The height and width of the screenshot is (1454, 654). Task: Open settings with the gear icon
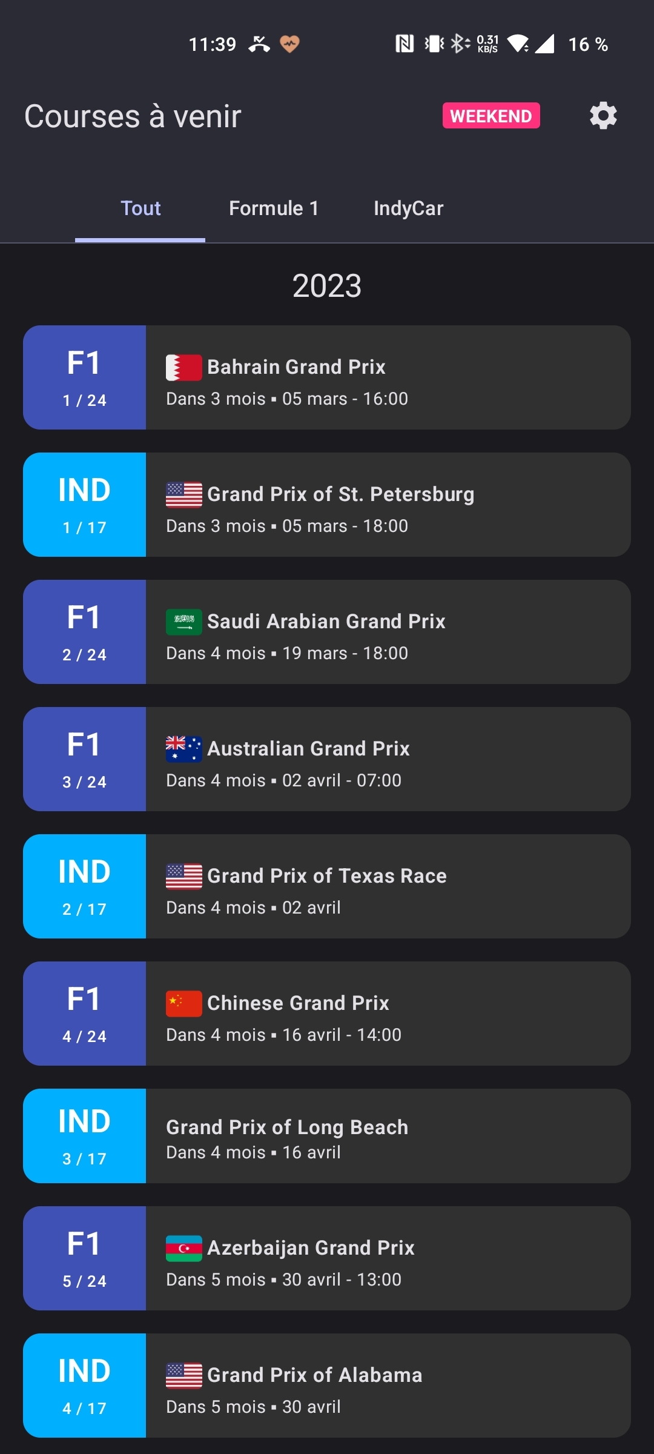pyautogui.click(x=603, y=116)
